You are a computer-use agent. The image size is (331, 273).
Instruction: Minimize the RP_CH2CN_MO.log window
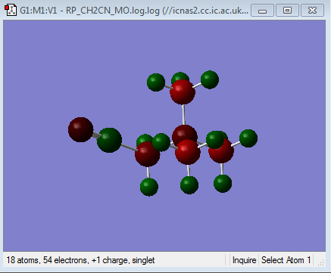(262, 11)
